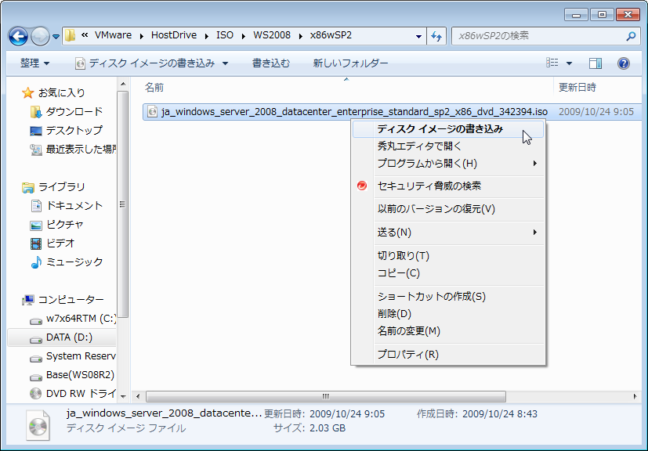Open Help with the question mark icon
This screenshot has width=648, height=451.
coord(623,63)
